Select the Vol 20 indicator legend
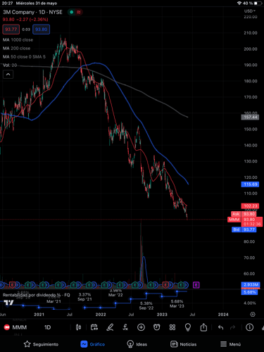 pyautogui.click(x=10, y=65)
